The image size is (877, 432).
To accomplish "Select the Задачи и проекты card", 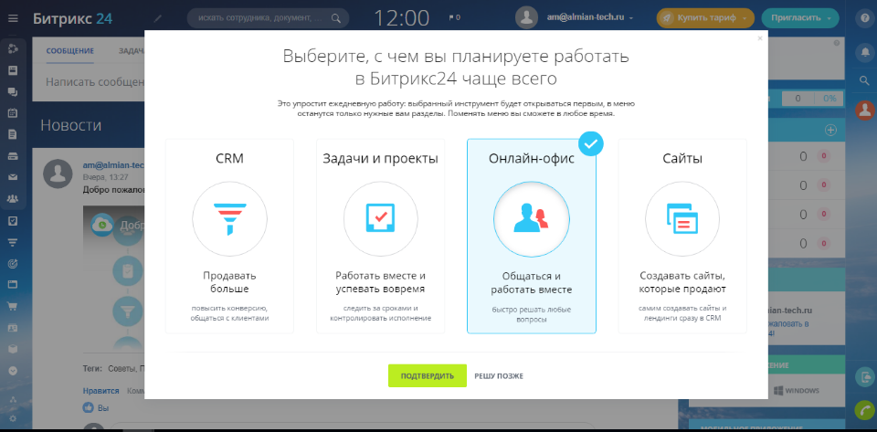I will (380, 237).
